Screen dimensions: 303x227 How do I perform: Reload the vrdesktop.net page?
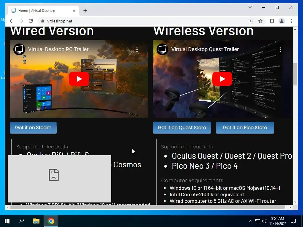31,21
